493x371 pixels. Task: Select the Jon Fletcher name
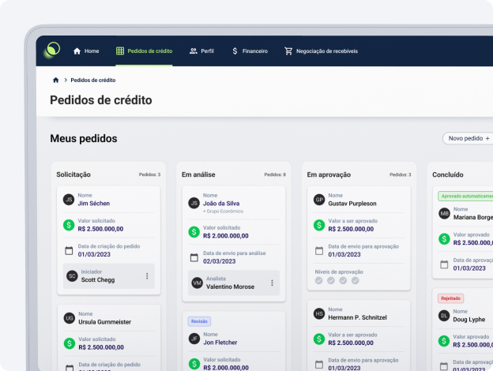point(220,343)
